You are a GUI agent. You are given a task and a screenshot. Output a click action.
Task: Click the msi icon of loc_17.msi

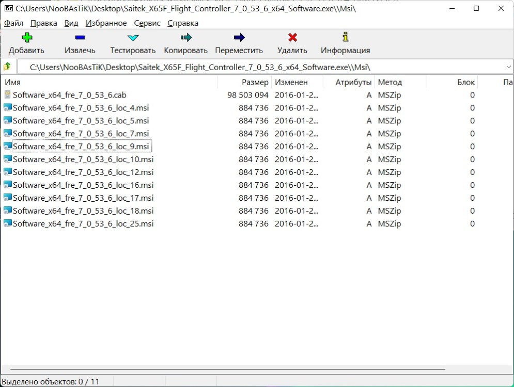(x=8, y=198)
